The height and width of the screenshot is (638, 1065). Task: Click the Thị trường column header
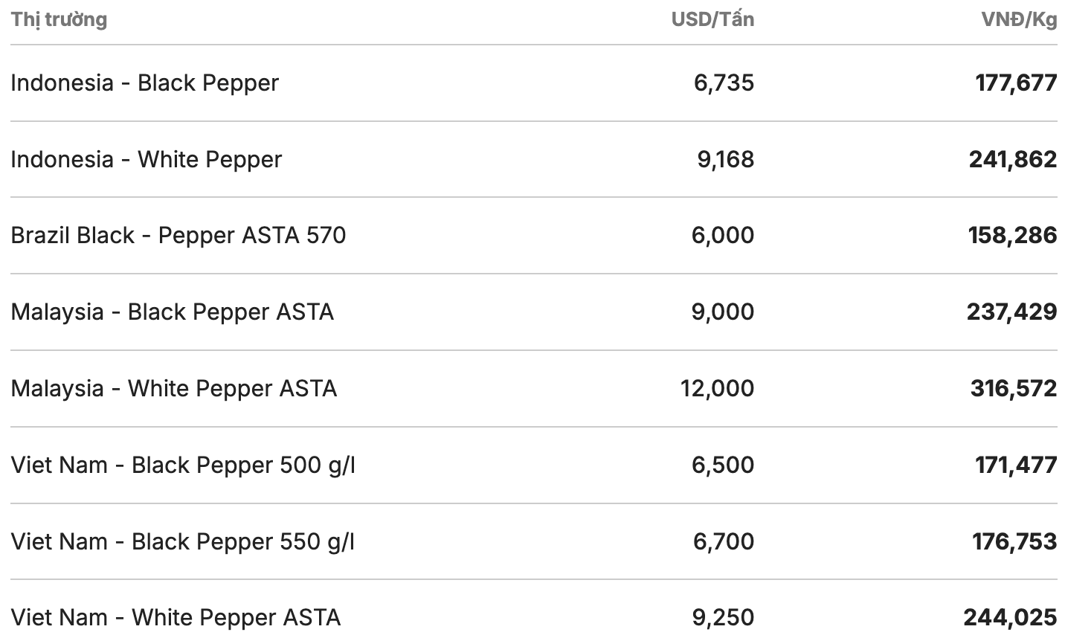(x=59, y=19)
